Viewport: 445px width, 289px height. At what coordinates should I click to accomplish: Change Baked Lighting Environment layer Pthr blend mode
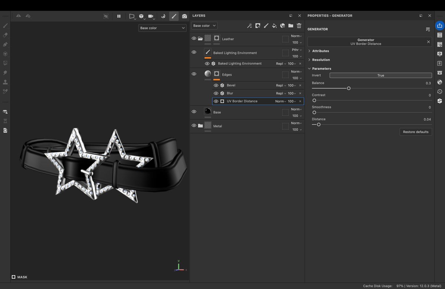coord(297,50)
